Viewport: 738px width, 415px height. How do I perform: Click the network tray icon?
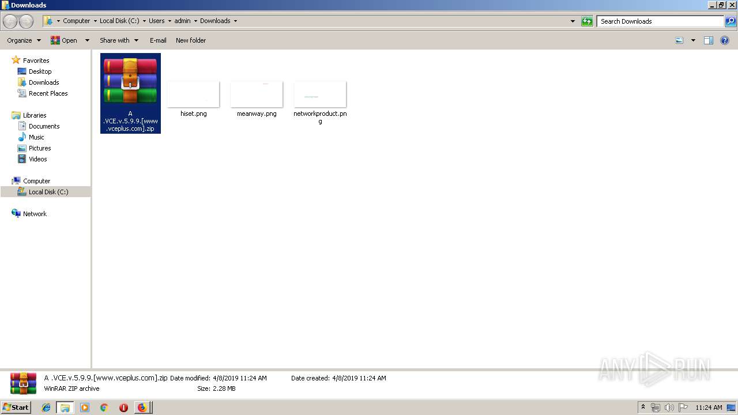656,407
